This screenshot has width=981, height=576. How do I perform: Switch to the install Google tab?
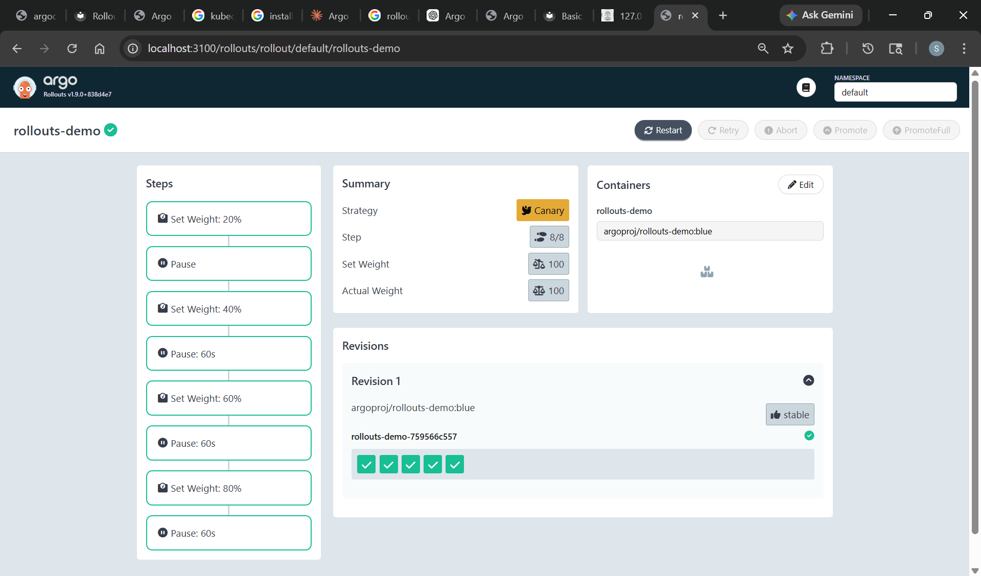[x=272, y=16]
